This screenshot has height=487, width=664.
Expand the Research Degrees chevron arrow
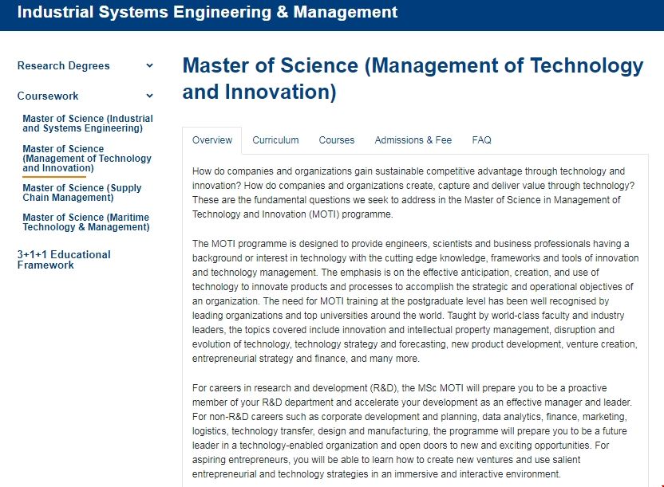[x=149, y=66]
